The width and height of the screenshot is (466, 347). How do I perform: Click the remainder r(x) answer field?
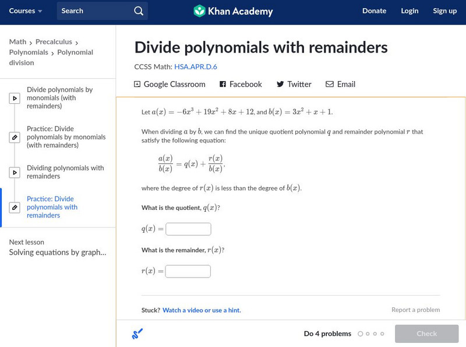pos(188,271)
